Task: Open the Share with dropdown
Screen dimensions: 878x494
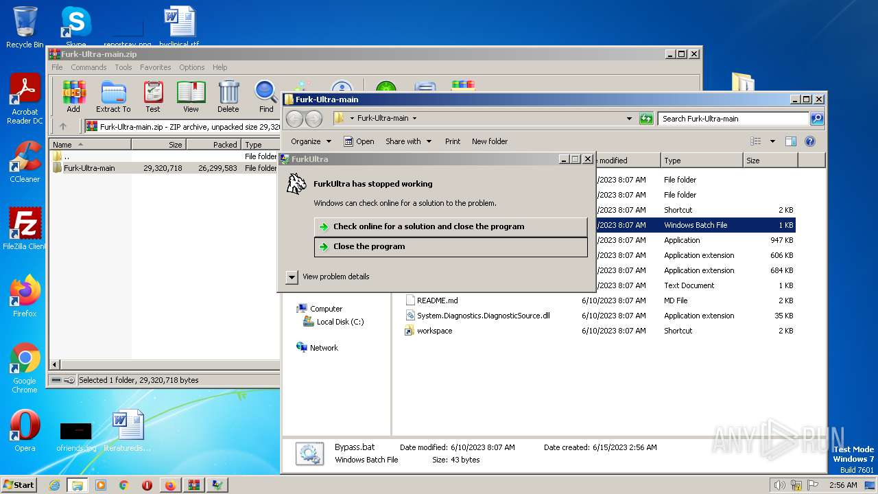Action: (x=409, y=141)
